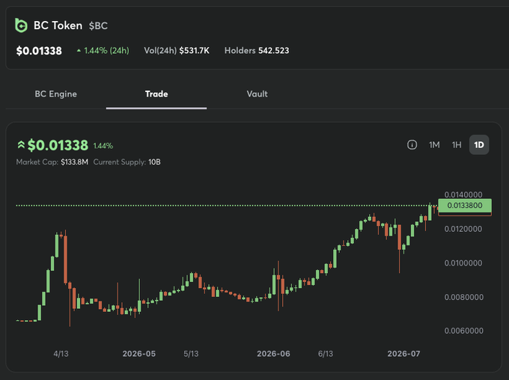509x380 pixels.
Task: Click the Vol(24h) $531.7K value
Action: [x=195, y=51]
